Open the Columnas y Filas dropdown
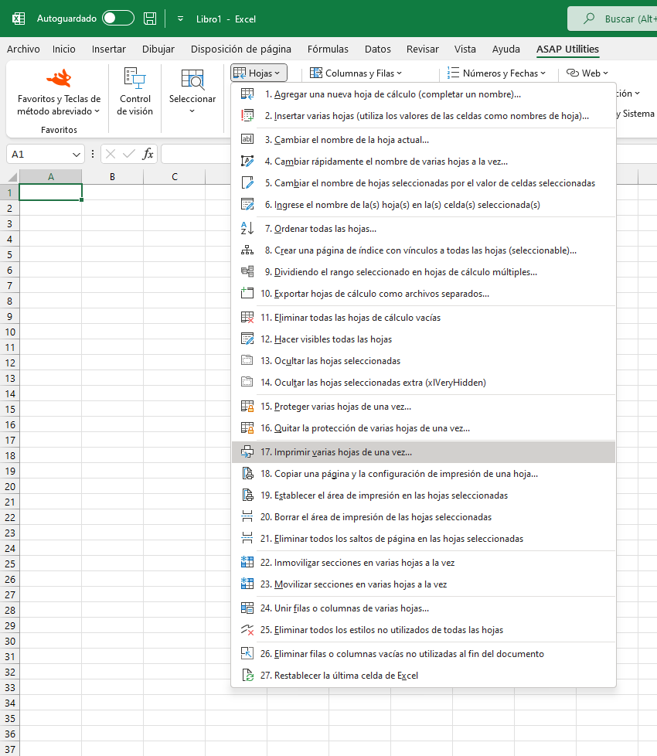The image size is (657, 756). (x=356, y=73)
